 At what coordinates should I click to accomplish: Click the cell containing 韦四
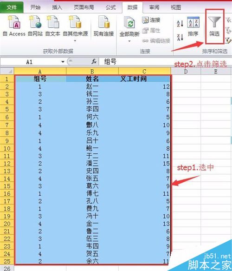(92, 246)
